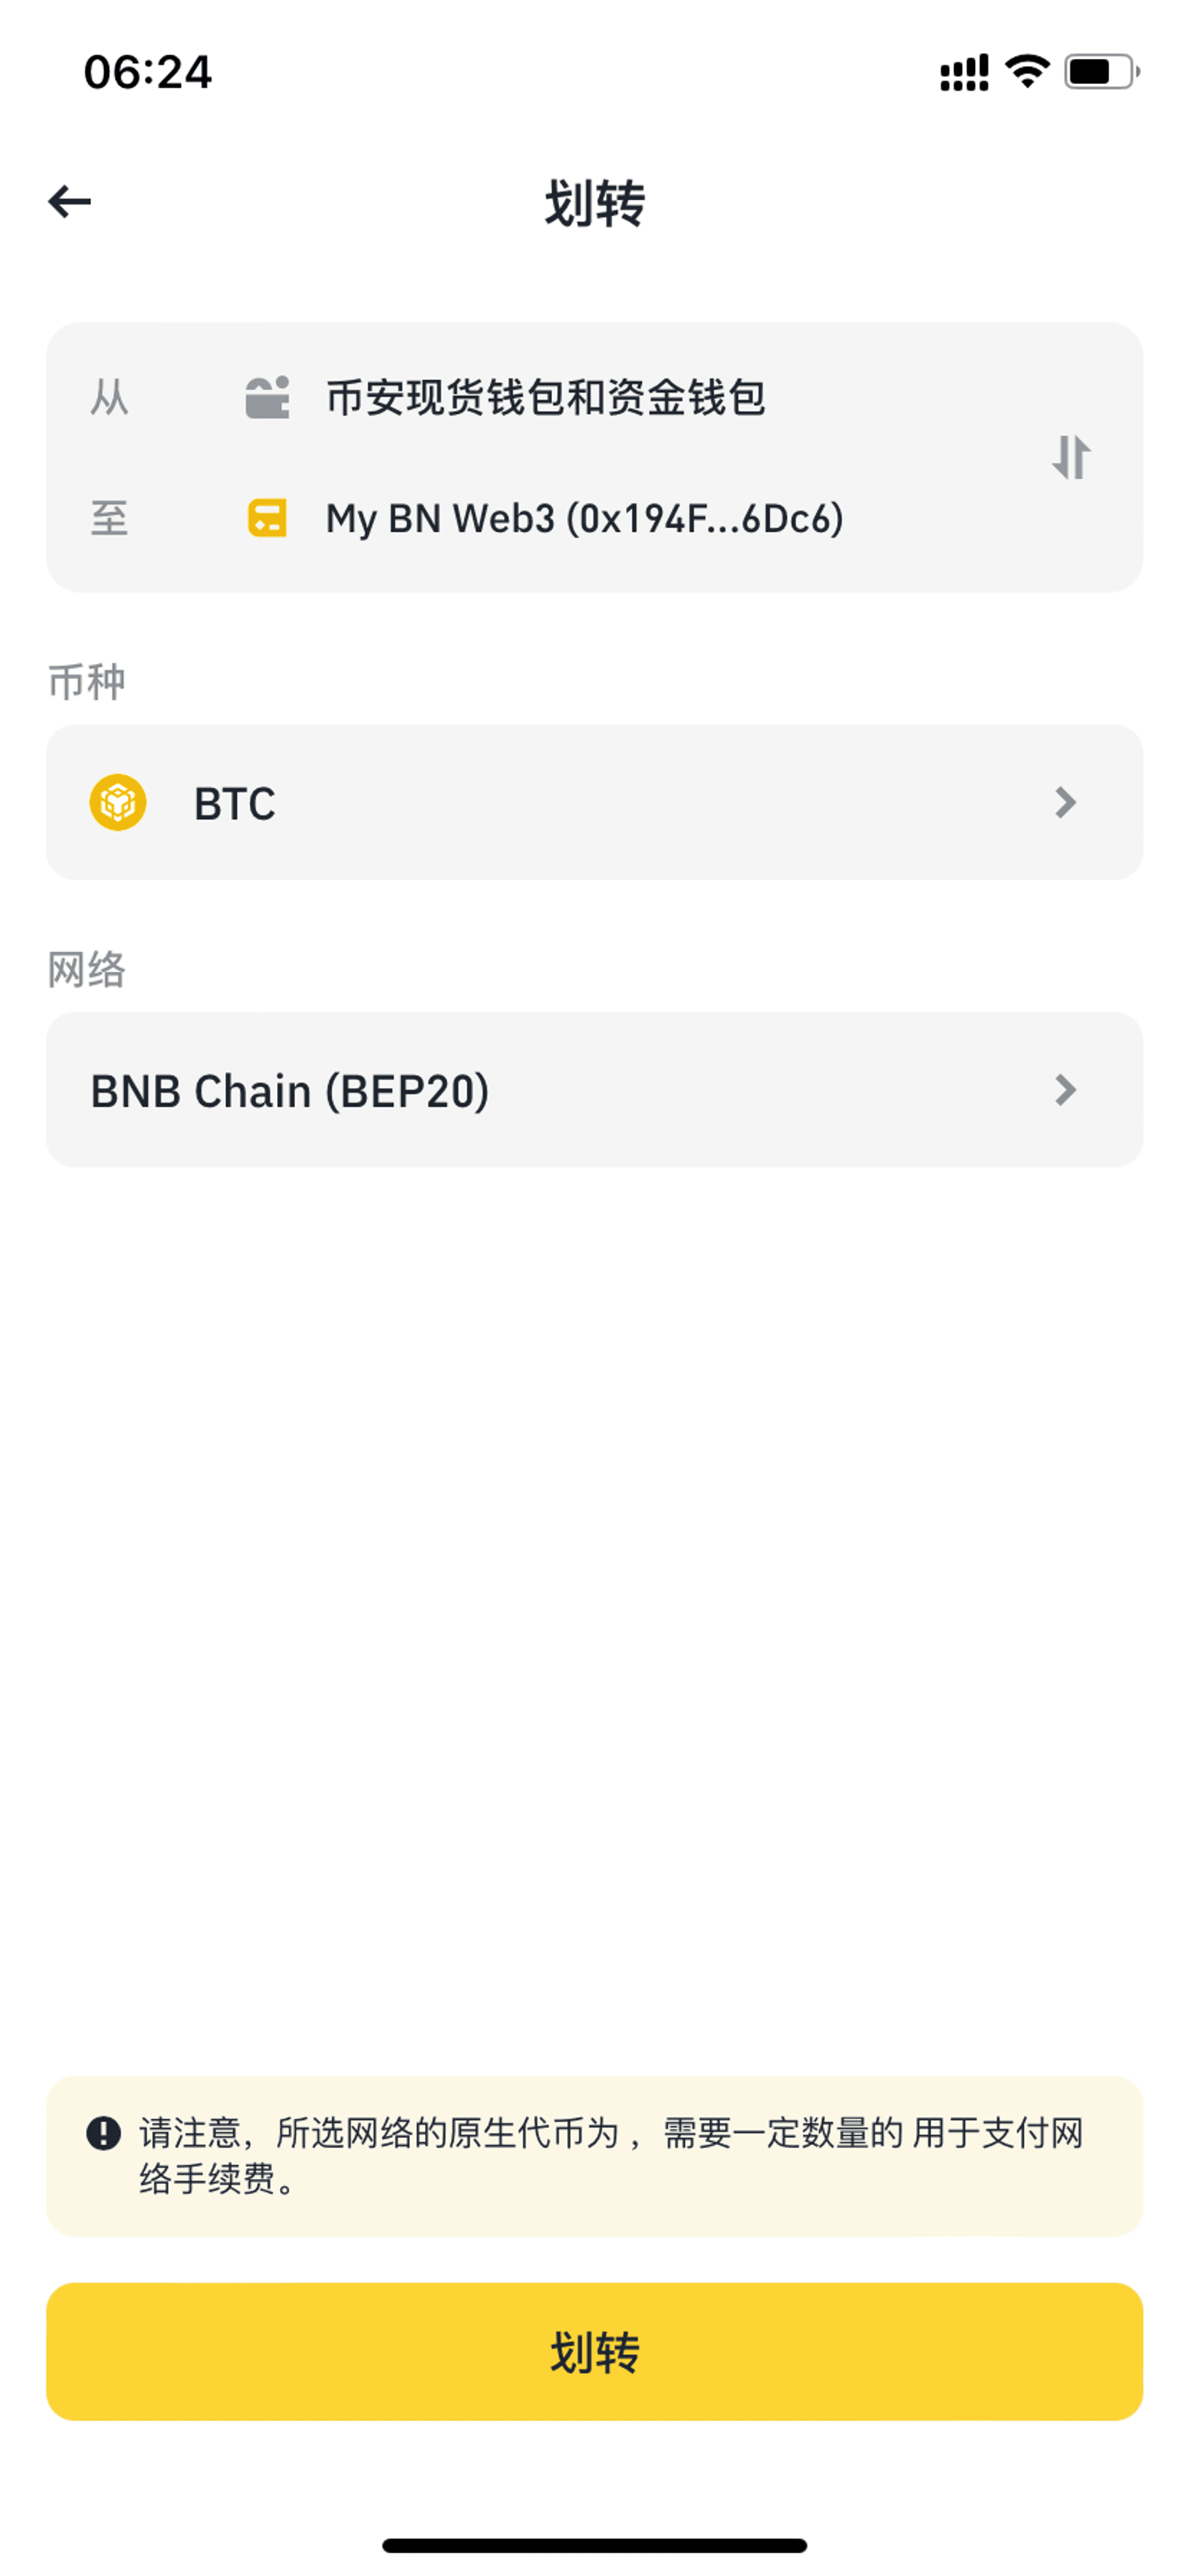Click the yellow Web3 wallet icon
The height and width of the screenshot is (2576, 1189).
(267, 518)
